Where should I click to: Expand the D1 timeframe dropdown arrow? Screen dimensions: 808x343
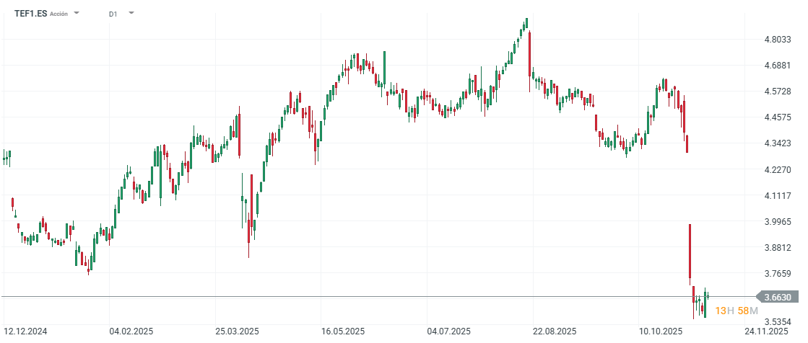(x=131, y=13)
